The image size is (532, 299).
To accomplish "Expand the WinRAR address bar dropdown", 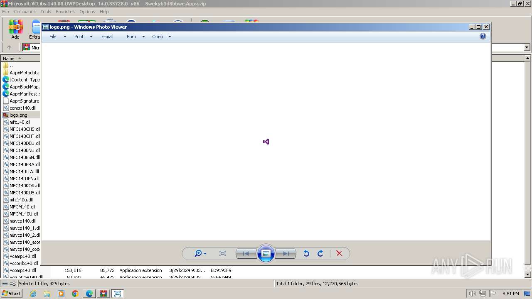I will click(x=527, y=47).
